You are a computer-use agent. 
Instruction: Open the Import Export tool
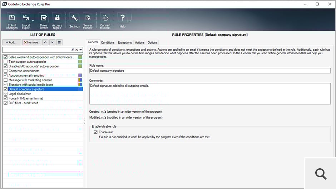[26, 21]
